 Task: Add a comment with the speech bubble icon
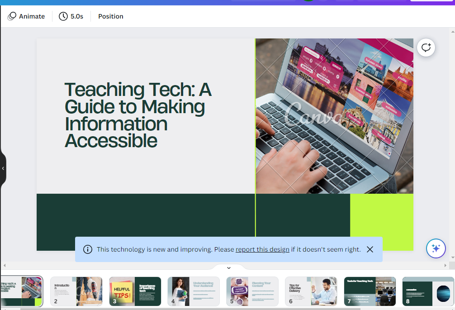[426, 48]
